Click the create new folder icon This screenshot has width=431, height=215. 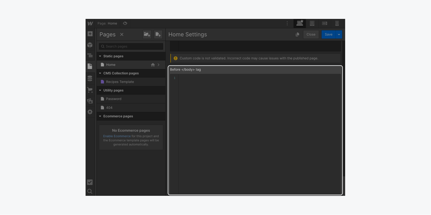pyautogui.click(x=147, y=34)
